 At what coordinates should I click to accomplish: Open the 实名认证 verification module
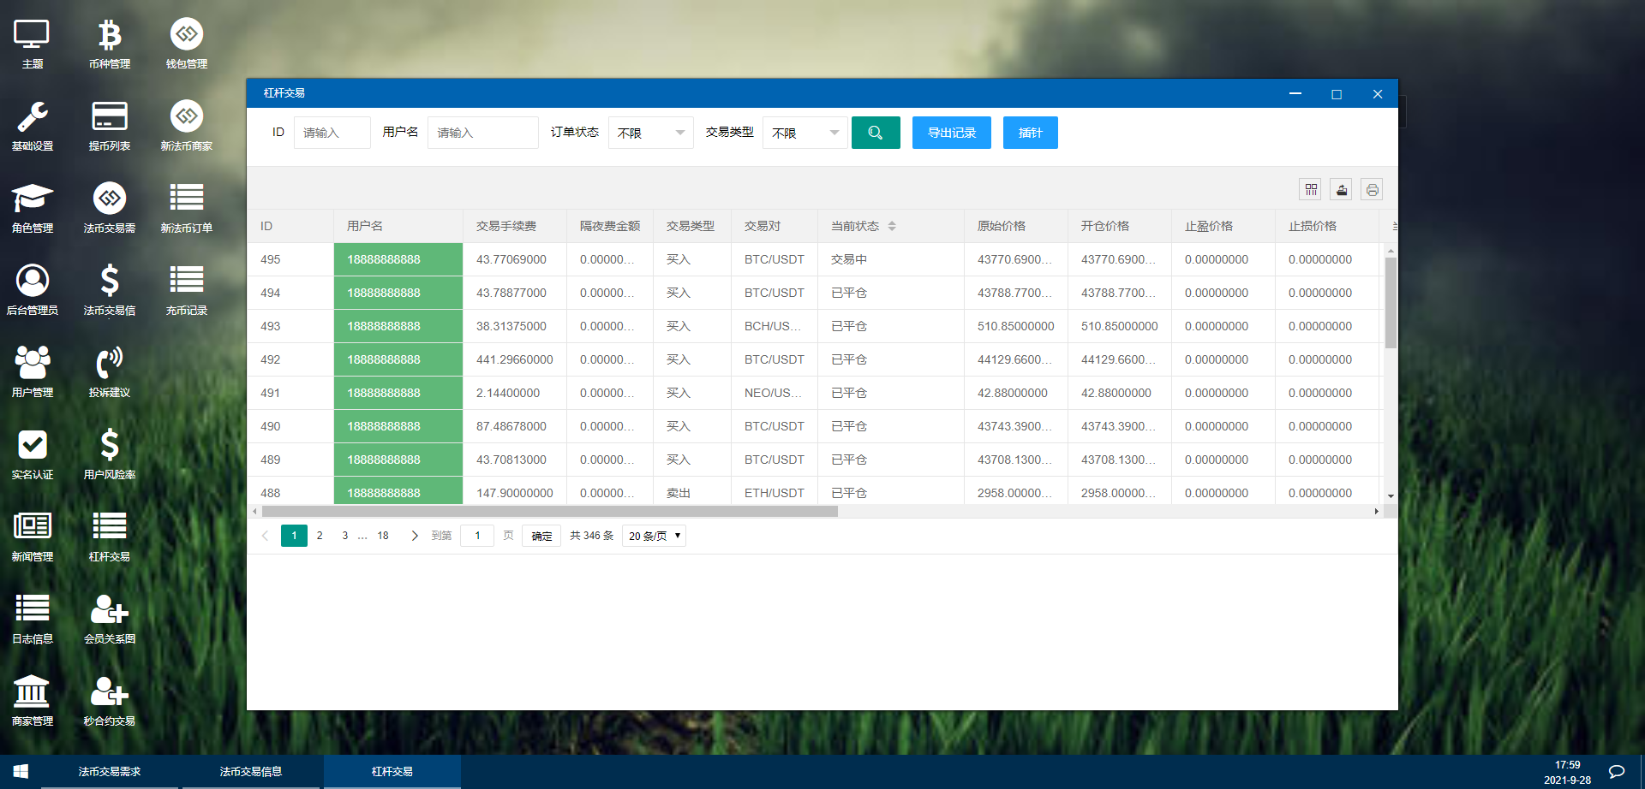point(32,453)
